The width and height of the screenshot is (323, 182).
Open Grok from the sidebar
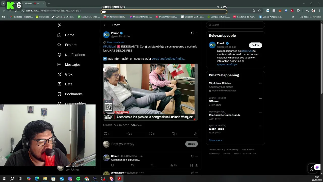(x=65, y=74)
